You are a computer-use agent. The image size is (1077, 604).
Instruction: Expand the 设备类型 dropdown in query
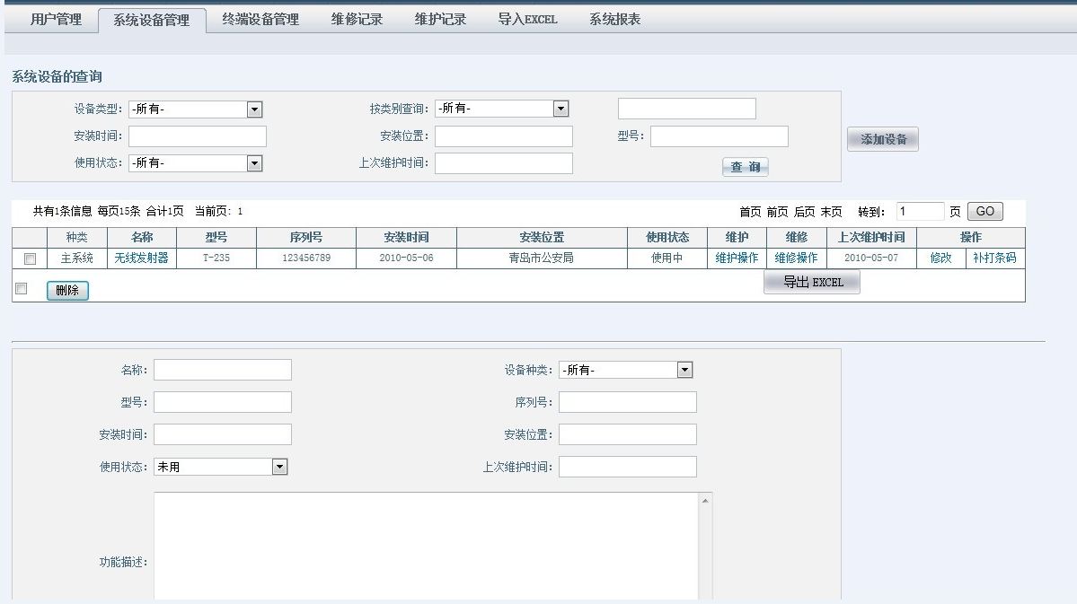click(x=254, y=109)
